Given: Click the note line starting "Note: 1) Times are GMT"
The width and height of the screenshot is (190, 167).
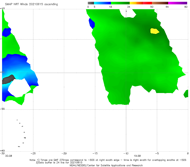Looking at the screenshot, I should tap(108, 160).
